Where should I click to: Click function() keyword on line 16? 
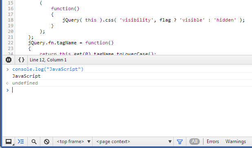coord(65,9)
